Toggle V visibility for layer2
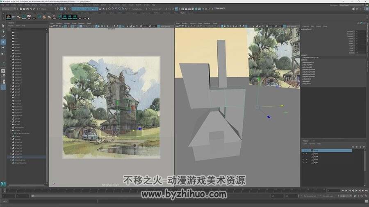 (x=303, y=160)
